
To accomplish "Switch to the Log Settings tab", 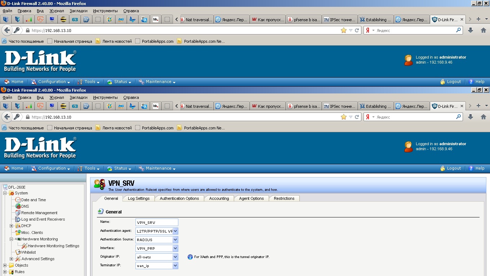I will pyautogui.click(x=138, y=198).
